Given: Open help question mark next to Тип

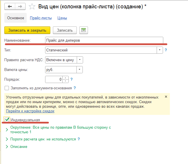Looking at the screenshot, I should click(x=166, y=50).
